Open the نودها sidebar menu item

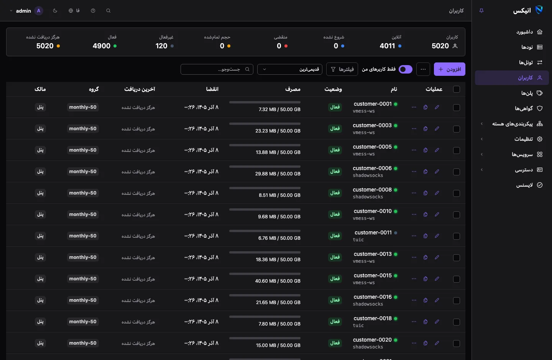[512, 47]
